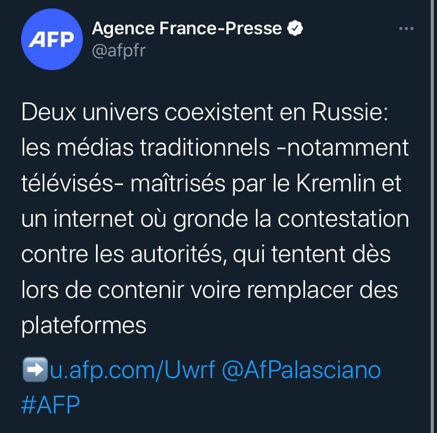
Task: Click the word 'Kremlin' in the tweet
Action: pyautogui.click(x=336, y=184)
